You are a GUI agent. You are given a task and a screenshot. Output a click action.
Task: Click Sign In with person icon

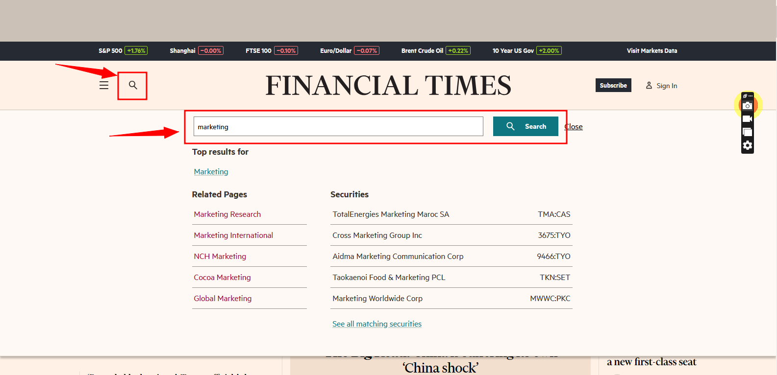(x=661, y=86)
